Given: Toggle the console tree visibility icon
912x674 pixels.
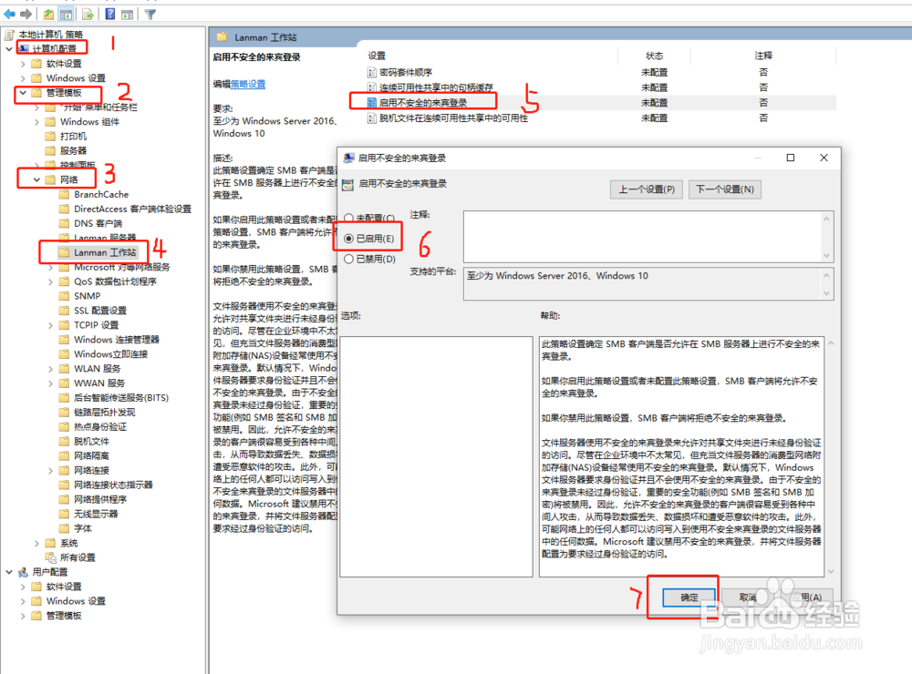Looking at the screenshot, I should [x=67, y=14].
